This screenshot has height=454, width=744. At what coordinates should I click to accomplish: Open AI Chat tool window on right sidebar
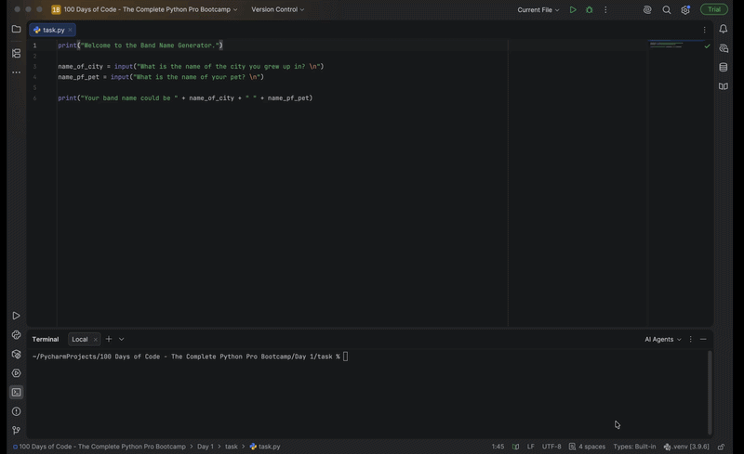click(x=724, y=48)
